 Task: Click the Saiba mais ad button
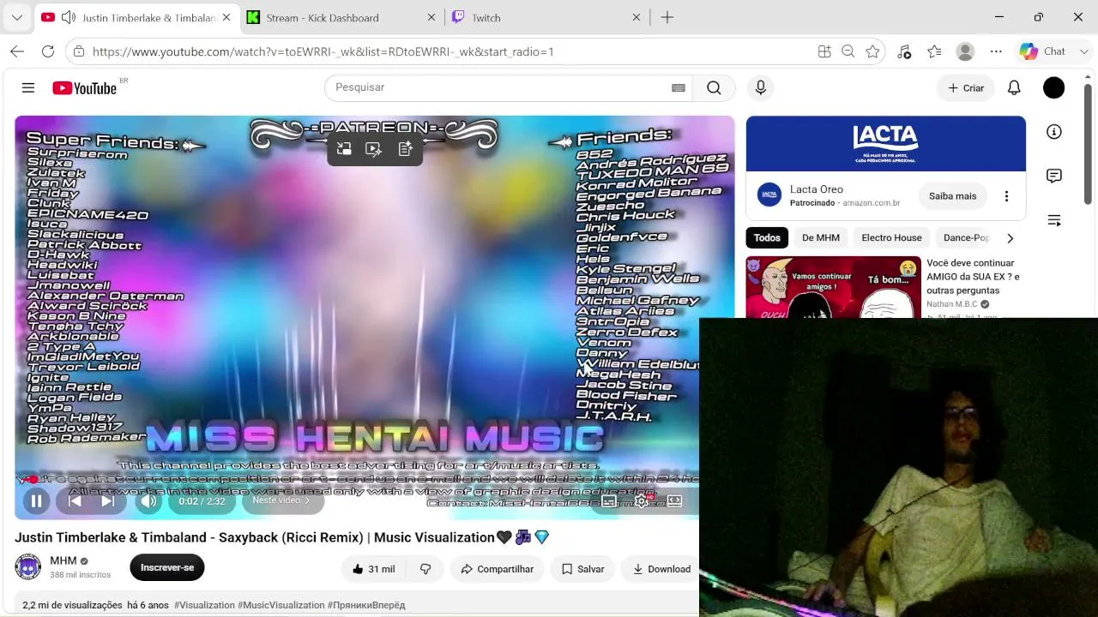[953, 196]
